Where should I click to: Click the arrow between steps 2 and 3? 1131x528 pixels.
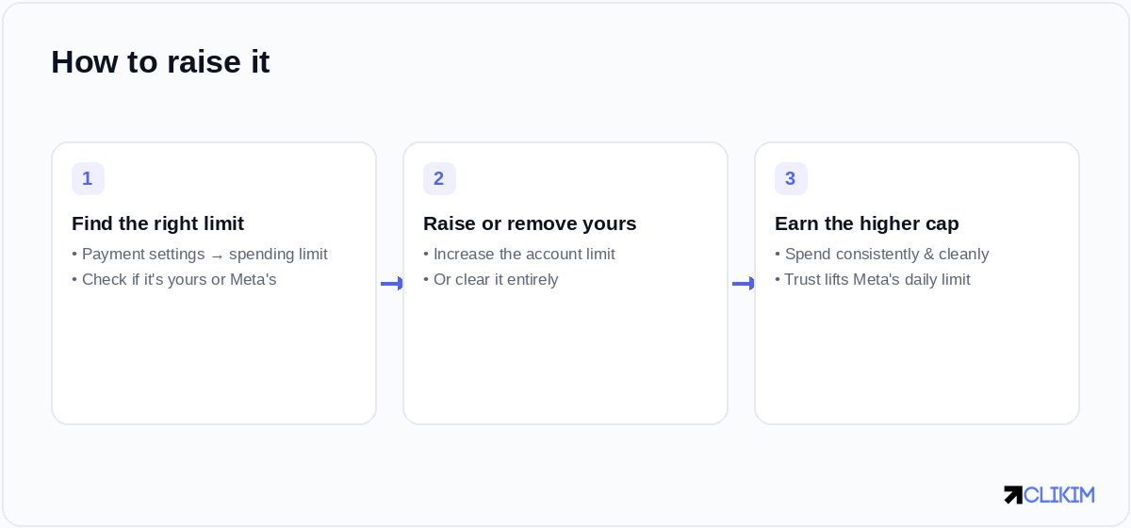tap(743, 283)
